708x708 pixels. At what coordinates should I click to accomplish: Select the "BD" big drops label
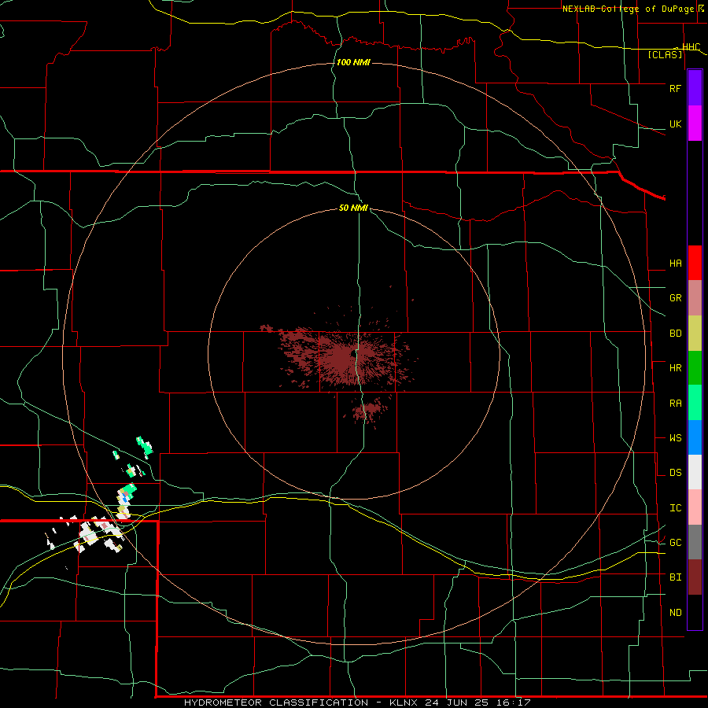coord(676,334)
